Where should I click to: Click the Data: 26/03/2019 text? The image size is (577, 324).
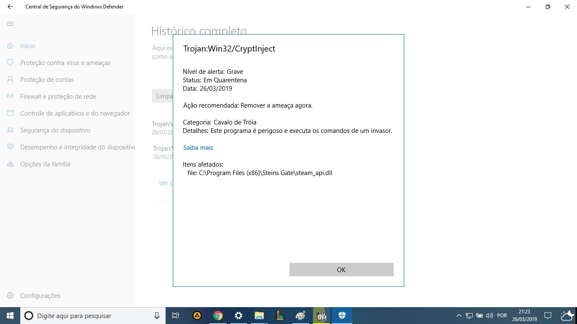pos(207,88)
